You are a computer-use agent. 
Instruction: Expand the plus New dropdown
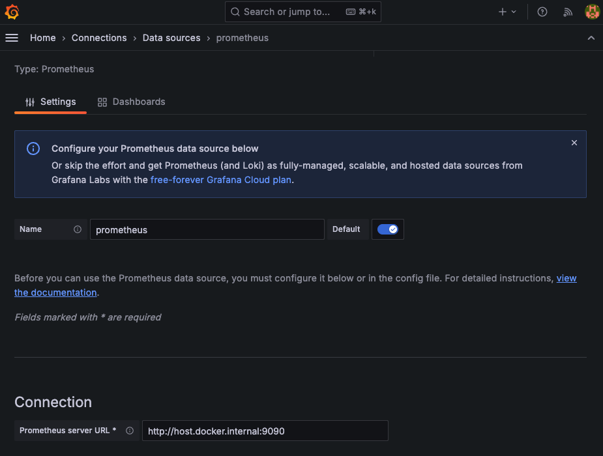[x=507, y=12]
